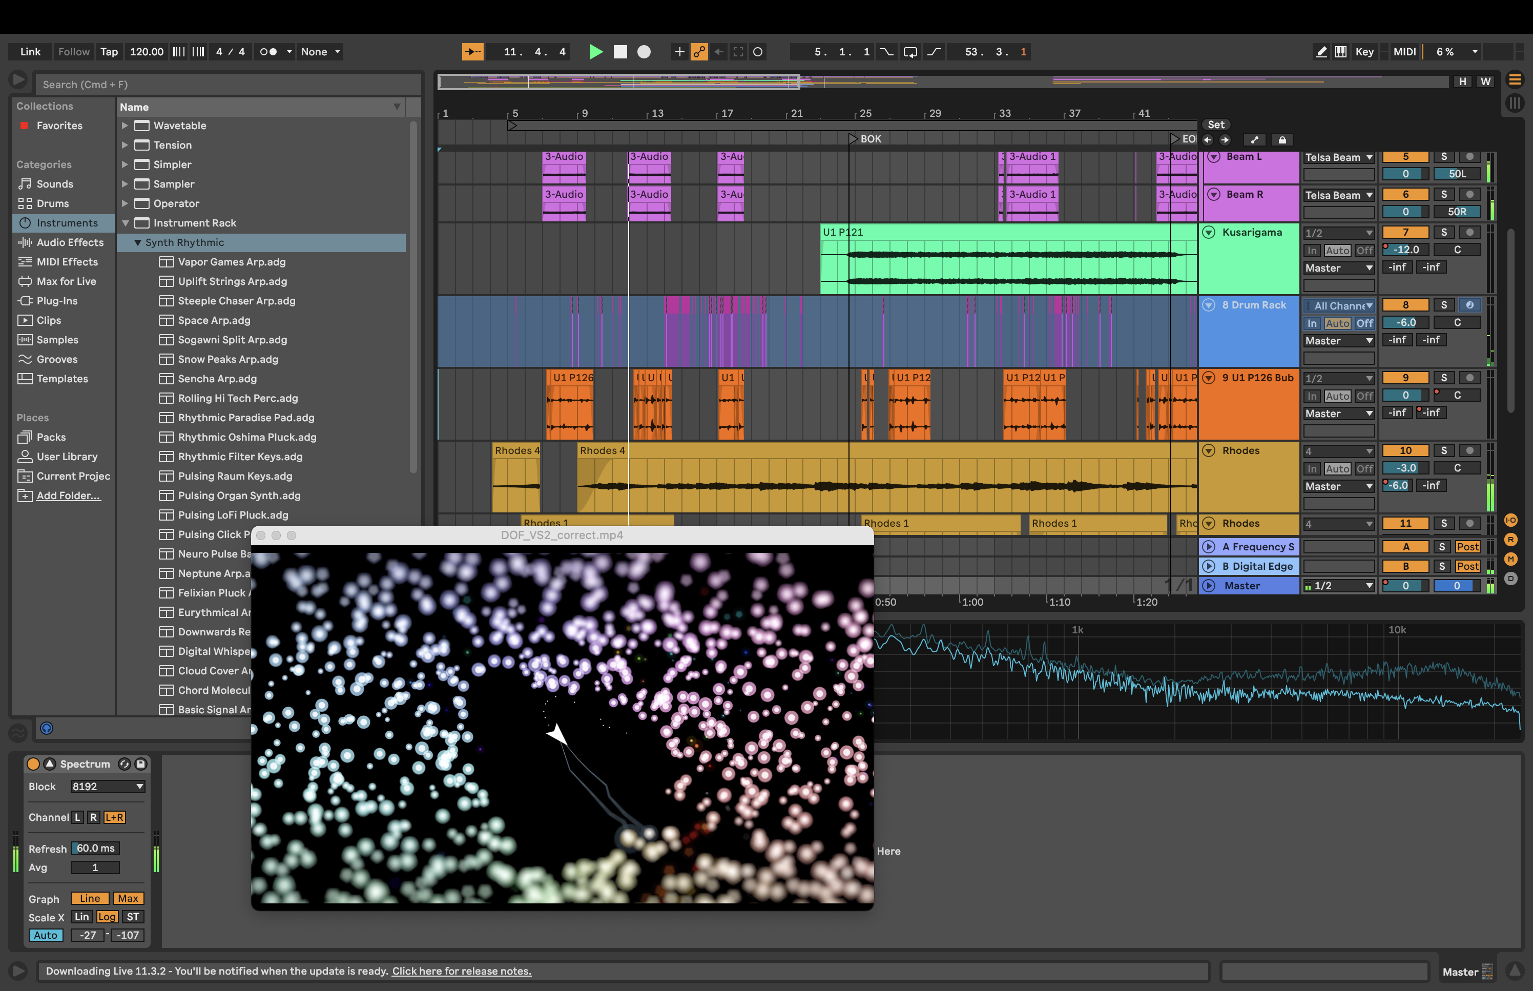Toggle Spectrum device activator on

coord(33,764)
